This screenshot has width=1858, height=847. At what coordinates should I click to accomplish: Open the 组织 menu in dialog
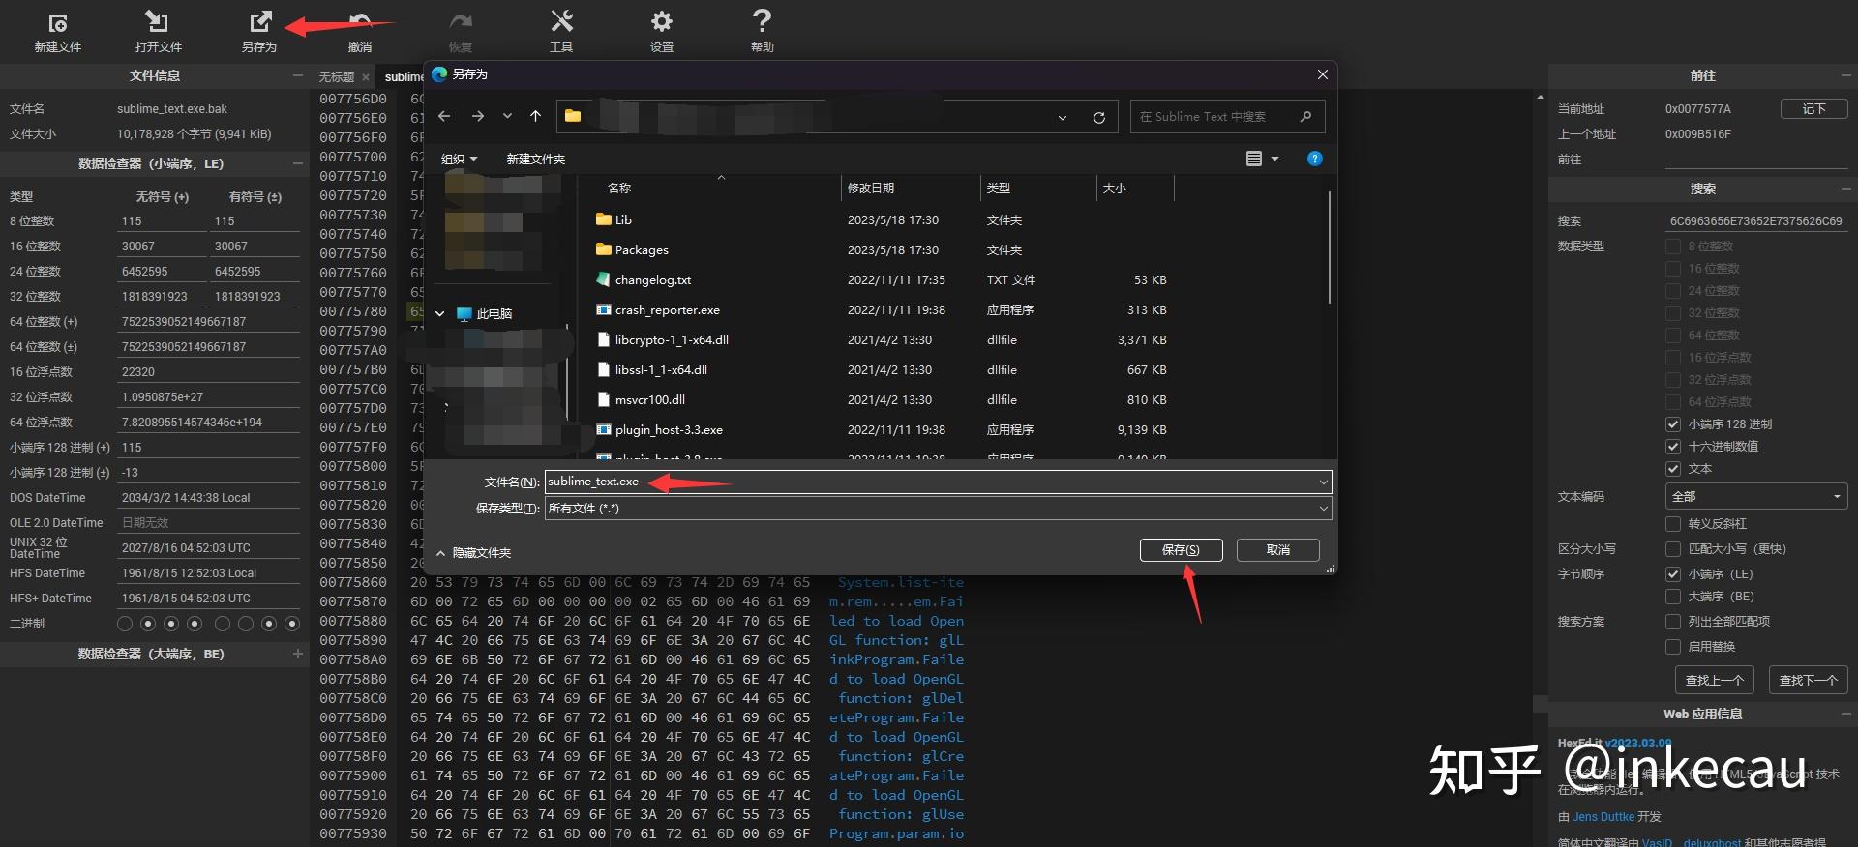pyautogui.click(x=459, y=159)
